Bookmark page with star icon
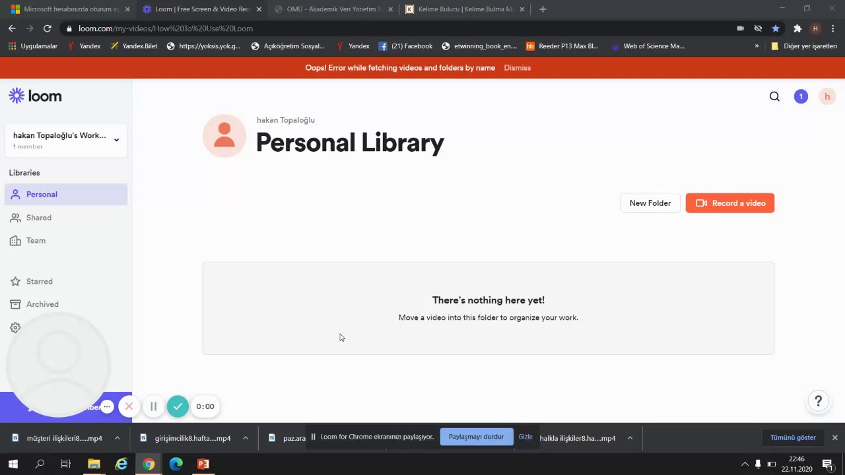Viewport: 845px width, 475px height. (x=776, y=28)
